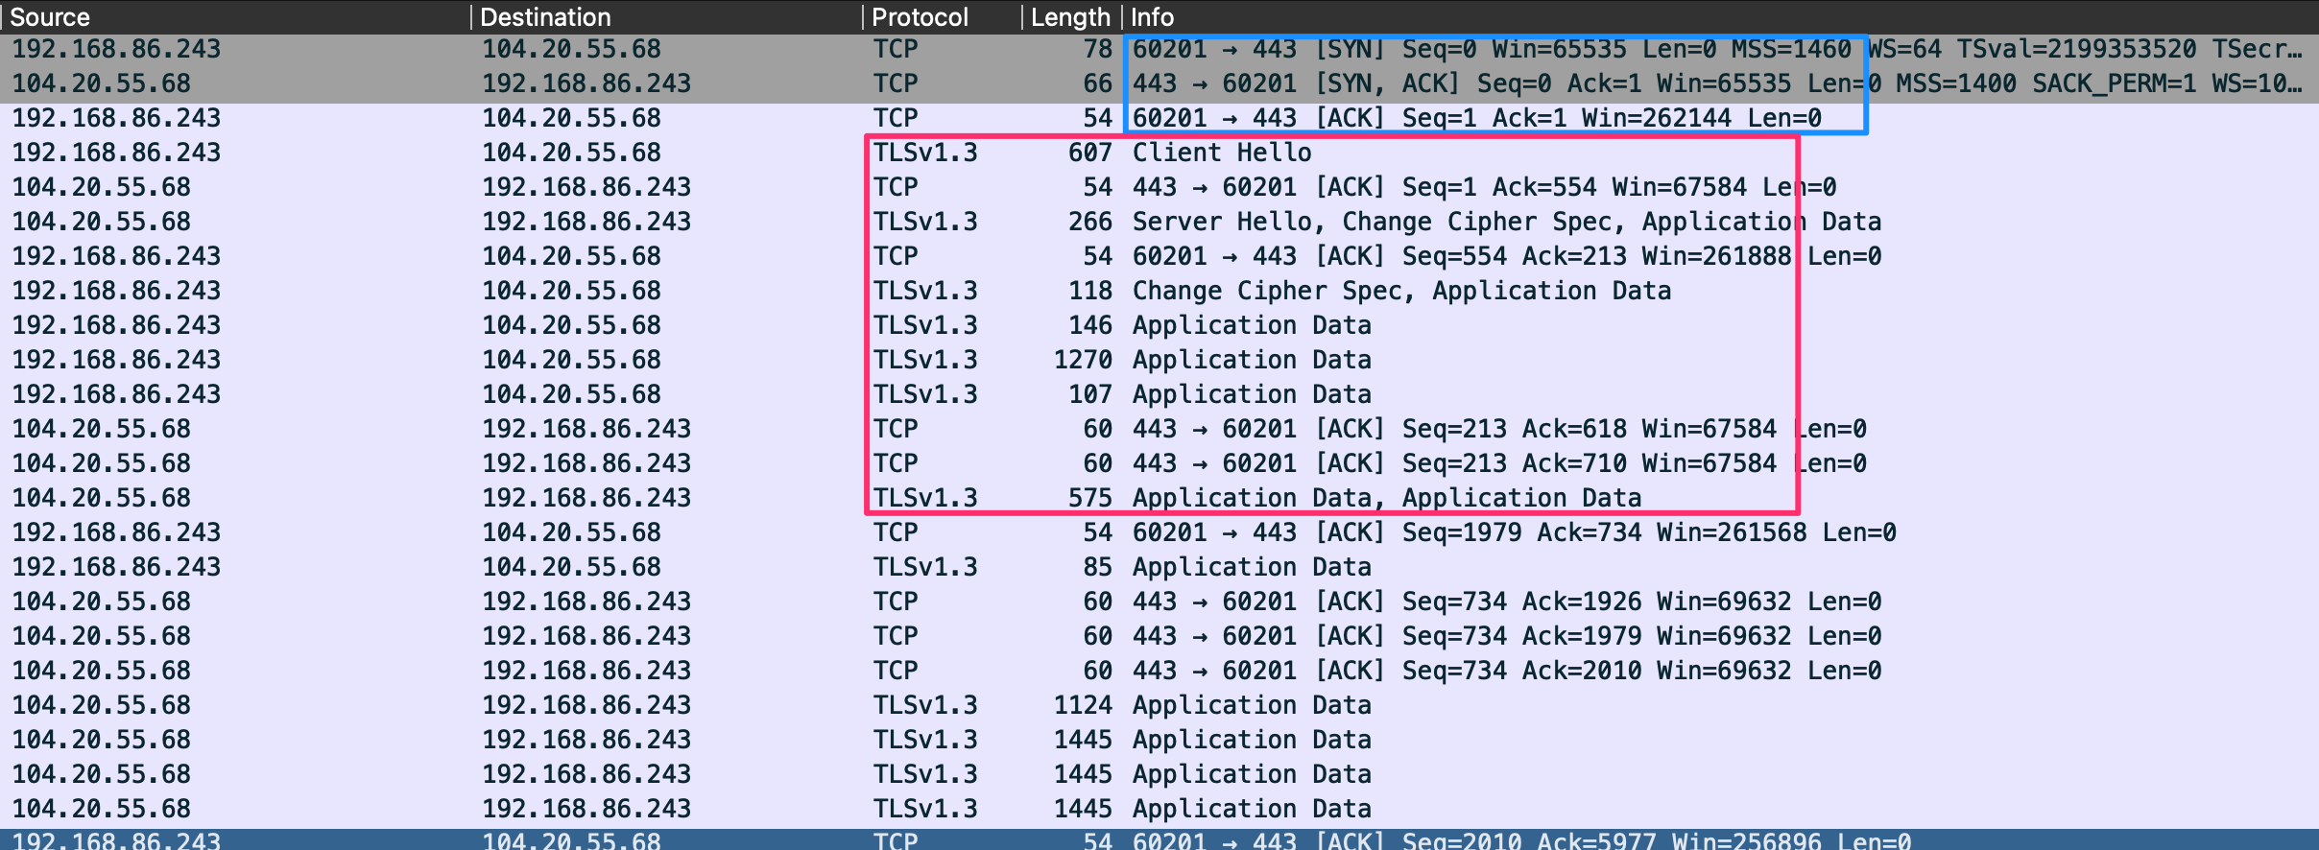Select the Info column header
This screenshot has height=850, width=2319.
[x=1152, y=17]
